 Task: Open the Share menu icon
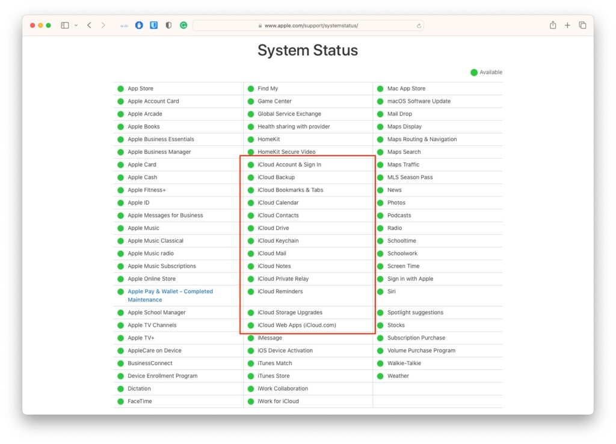pos(552,25)
